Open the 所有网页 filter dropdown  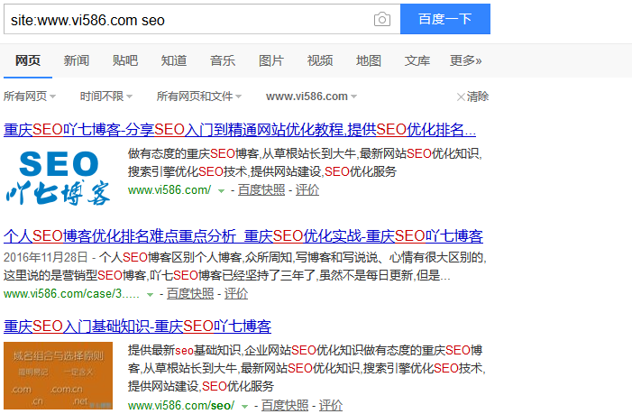click(29, 97)
